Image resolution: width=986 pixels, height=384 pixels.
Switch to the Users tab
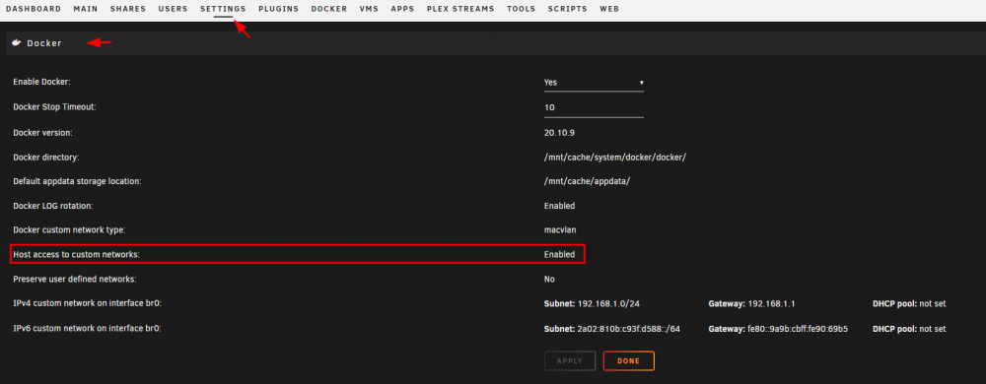pos(173,9)
